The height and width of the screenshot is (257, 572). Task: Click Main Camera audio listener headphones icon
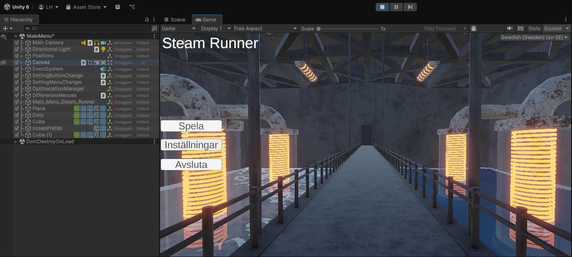point(97,43)
